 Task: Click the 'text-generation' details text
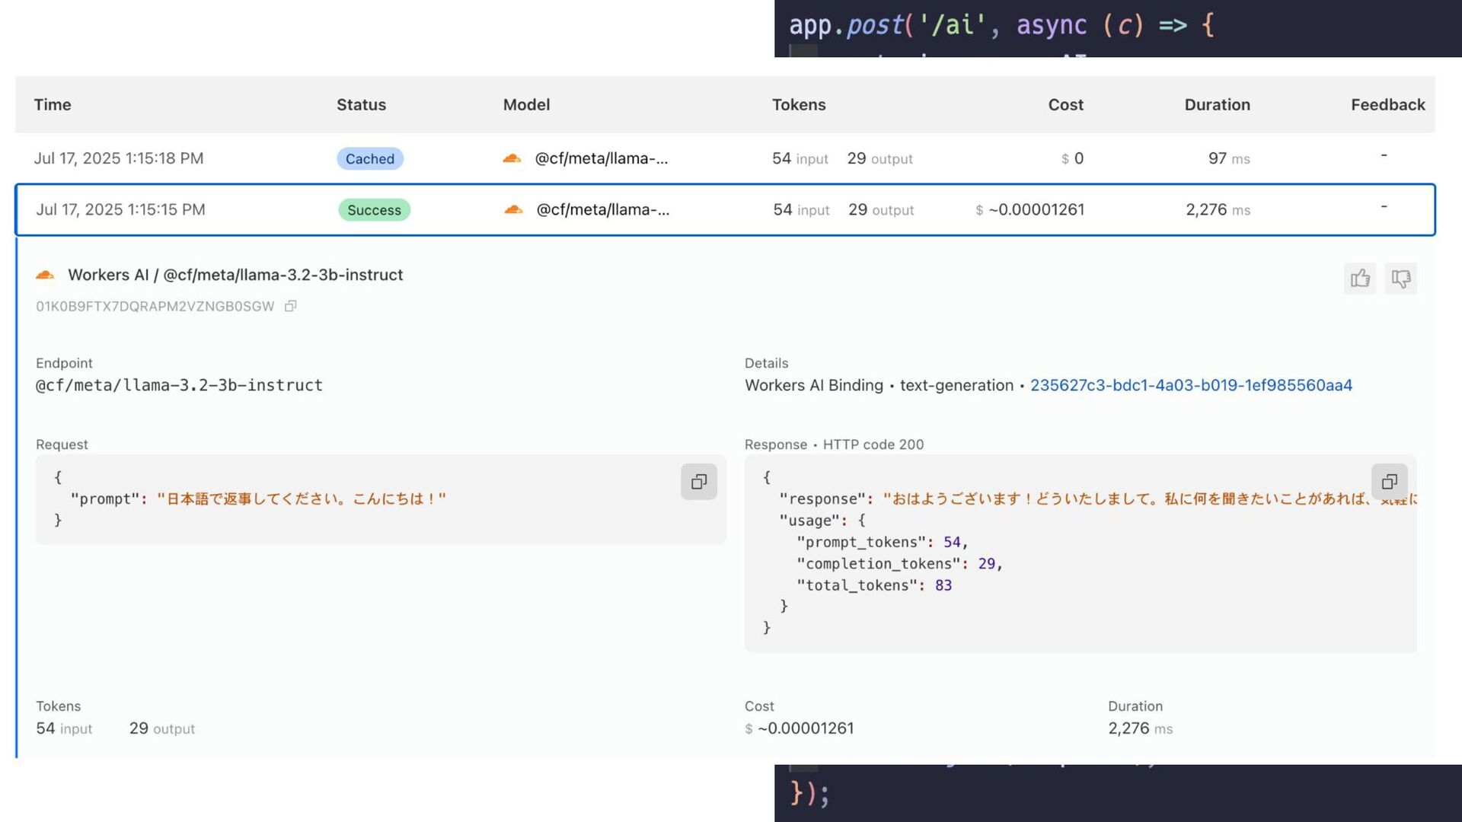956,385
